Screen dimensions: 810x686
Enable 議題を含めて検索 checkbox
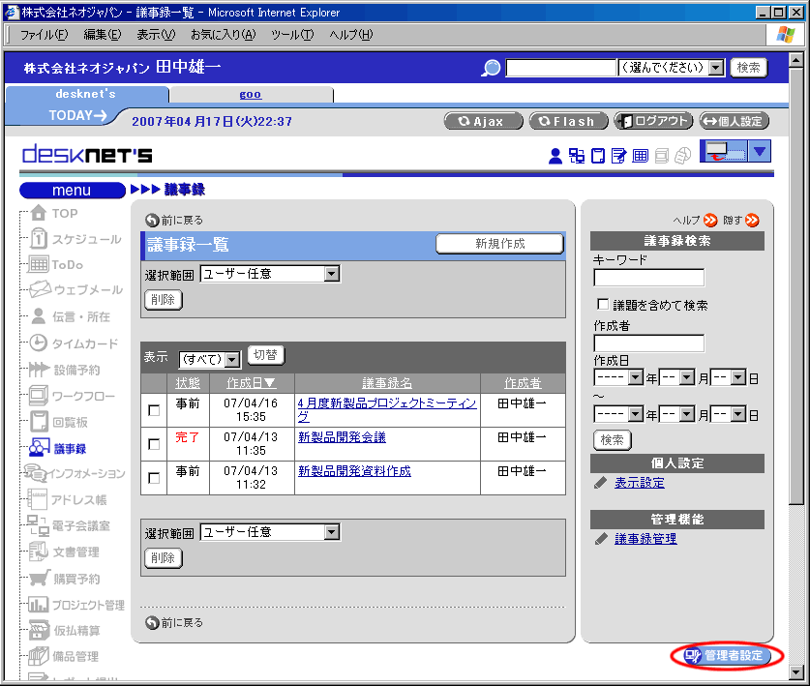602,304
